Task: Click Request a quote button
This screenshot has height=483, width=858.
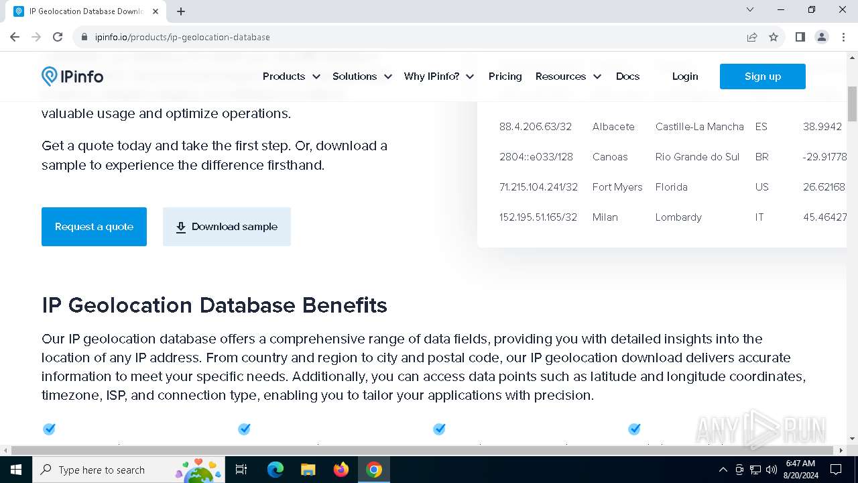Action: coord(94,227)
